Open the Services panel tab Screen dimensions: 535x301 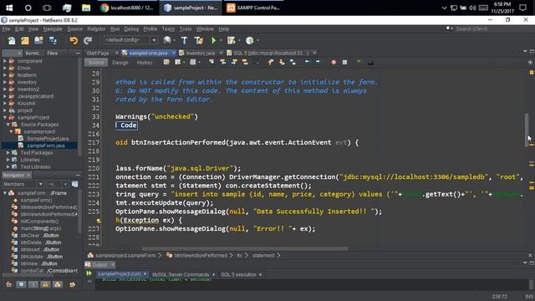coord(34,54)
